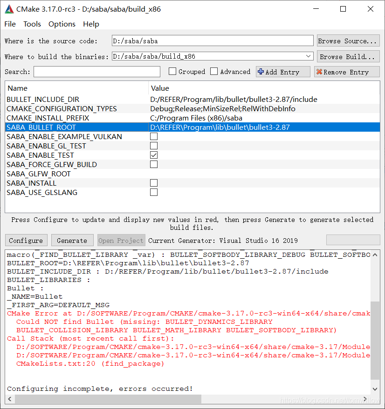The image size is (385, 409).
Task: Click the Value column header
Action: pyautogui.click(x=264, y=88)
